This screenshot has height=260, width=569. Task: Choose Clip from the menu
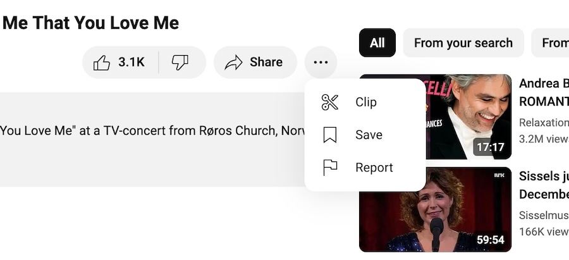pos(365,102)
